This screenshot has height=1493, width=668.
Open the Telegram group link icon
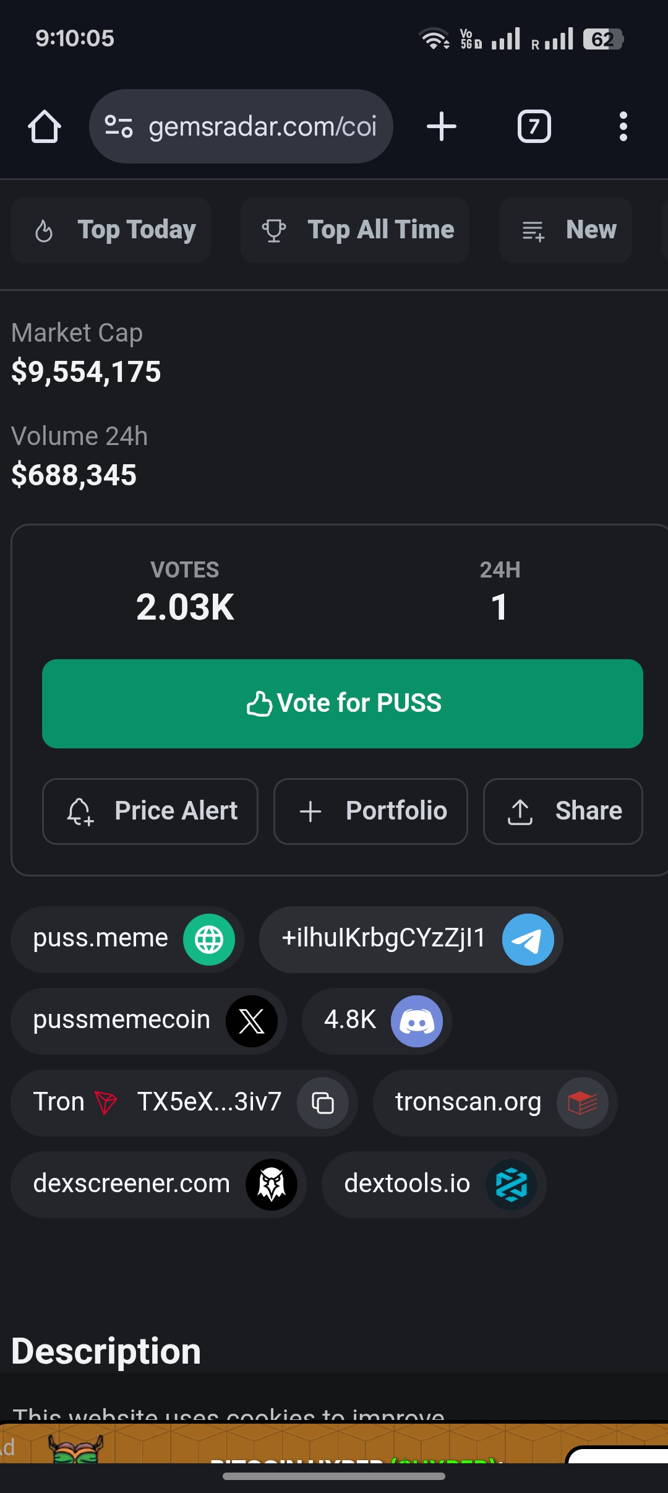(528, 940)
